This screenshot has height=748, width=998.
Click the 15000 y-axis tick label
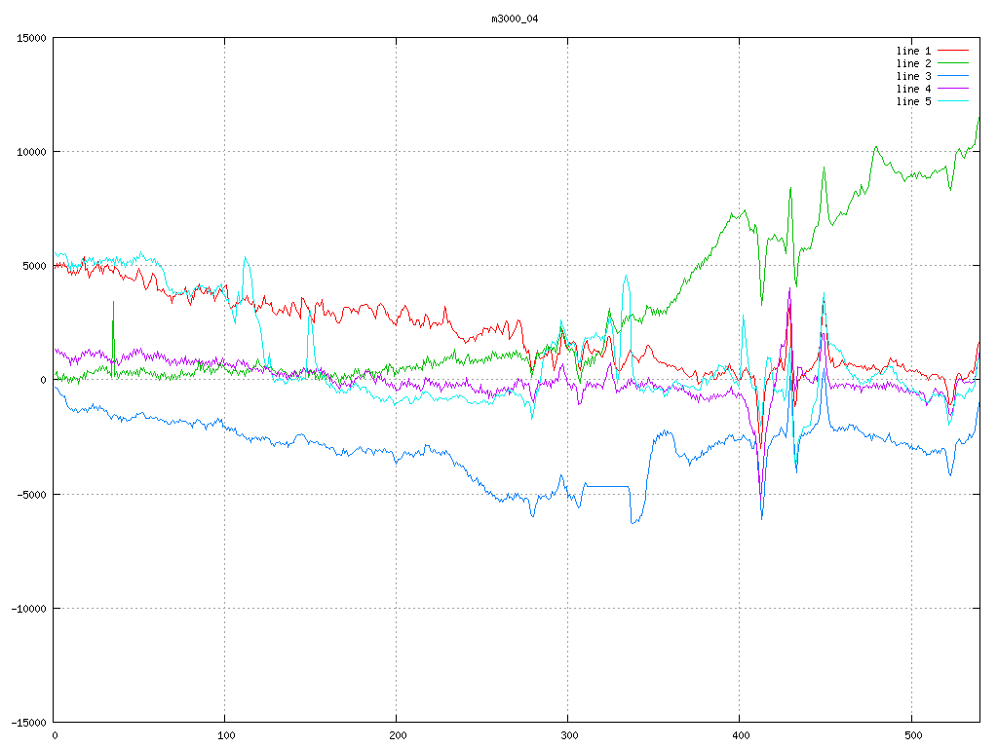[30, 38]
